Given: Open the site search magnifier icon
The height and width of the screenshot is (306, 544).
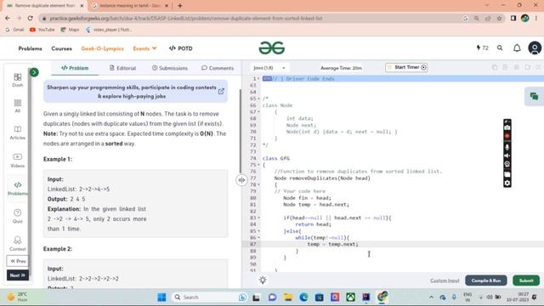Looking at the screenshot, I should point(500,48).
